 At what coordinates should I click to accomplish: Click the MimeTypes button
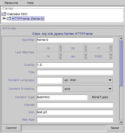(x=100, y=97)
